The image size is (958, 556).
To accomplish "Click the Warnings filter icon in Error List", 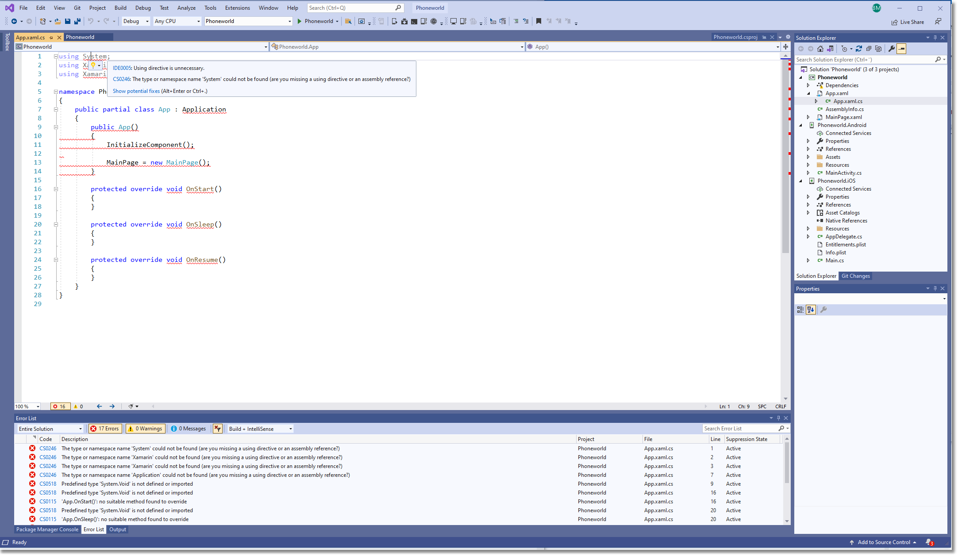I will [144, 428].
